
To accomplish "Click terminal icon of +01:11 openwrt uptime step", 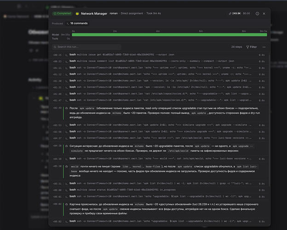I will [67, 68].
